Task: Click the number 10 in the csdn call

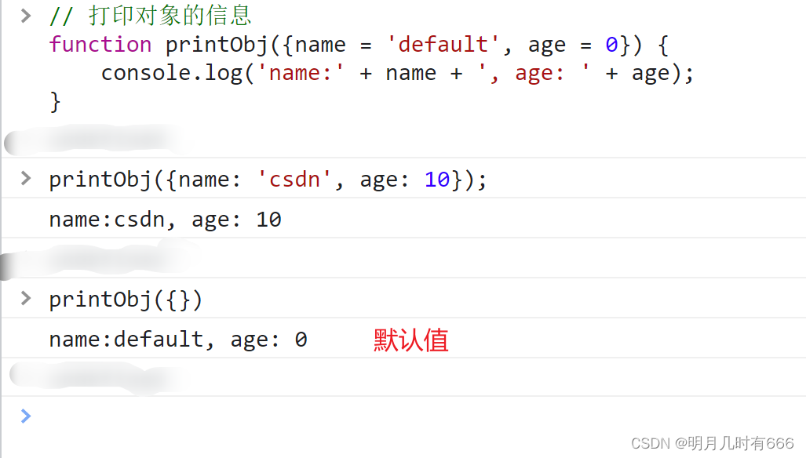Action: [437, 180]
